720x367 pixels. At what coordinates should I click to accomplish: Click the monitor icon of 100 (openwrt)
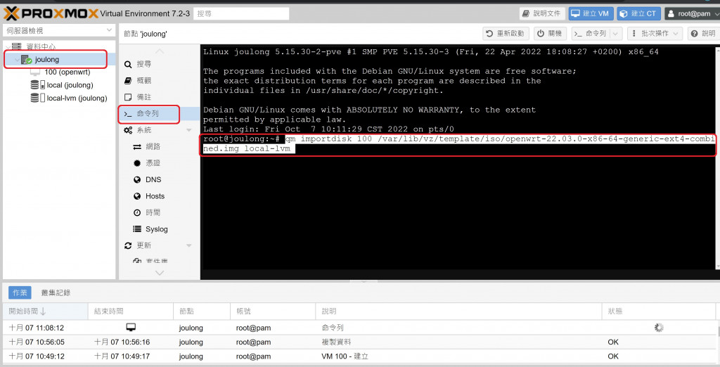pyautogui.click(x=35, y=72)
